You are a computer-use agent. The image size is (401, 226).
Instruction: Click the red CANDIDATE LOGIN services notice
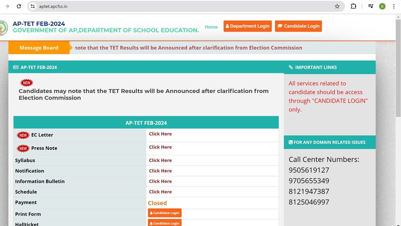[x=328, y=96]
